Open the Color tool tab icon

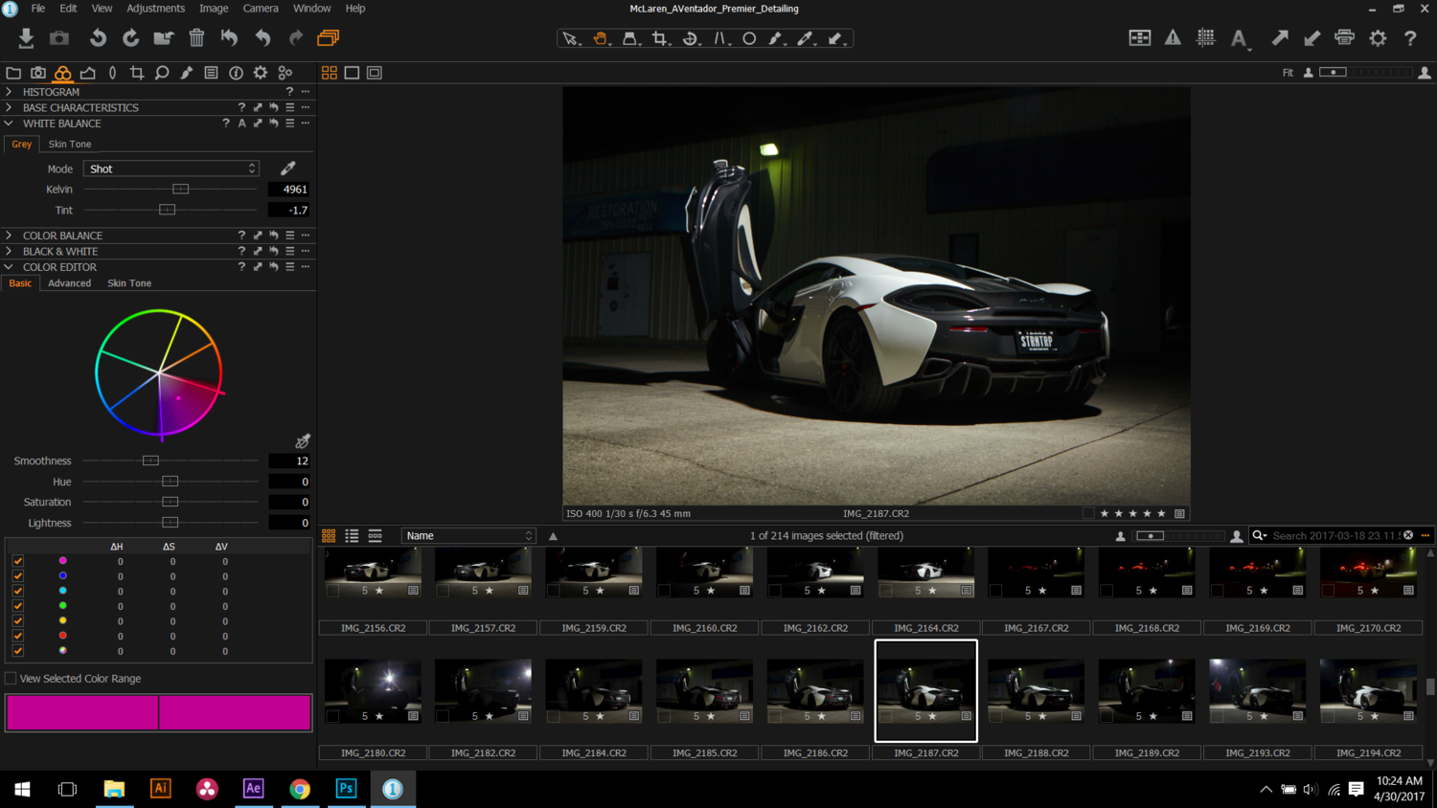coord(62,73)
